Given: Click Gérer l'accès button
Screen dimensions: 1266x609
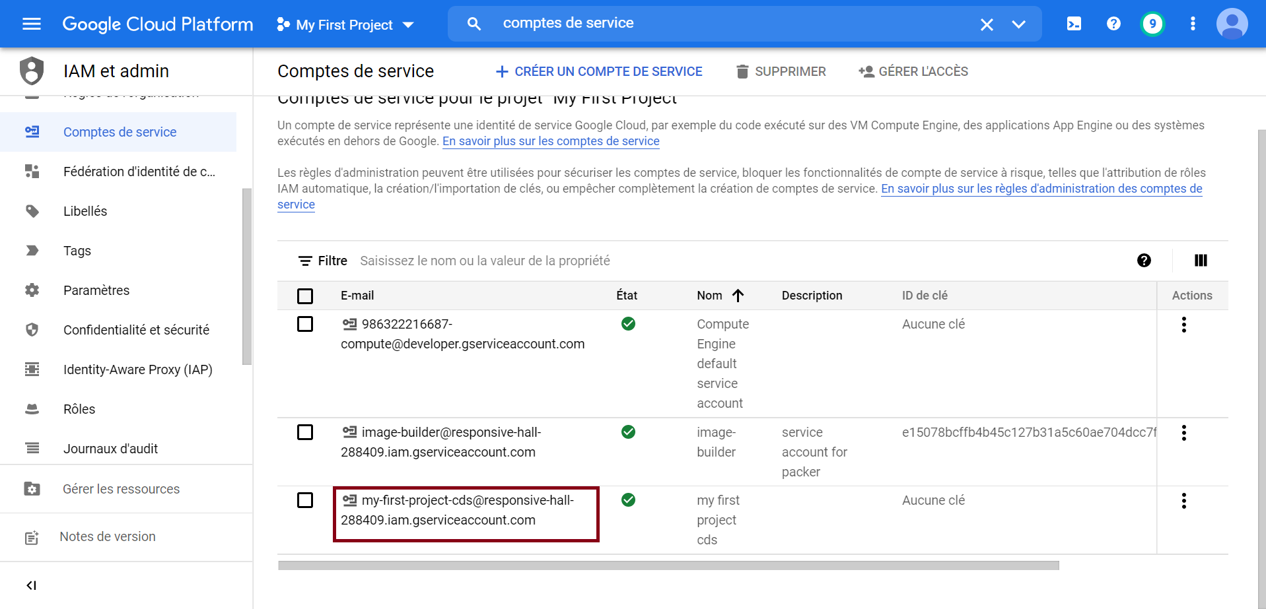Looking at the screenshot, I should click(913, 71).
